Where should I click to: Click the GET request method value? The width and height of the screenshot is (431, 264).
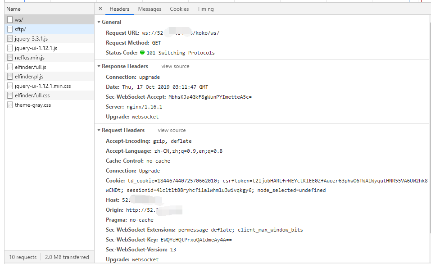(156, 43)
